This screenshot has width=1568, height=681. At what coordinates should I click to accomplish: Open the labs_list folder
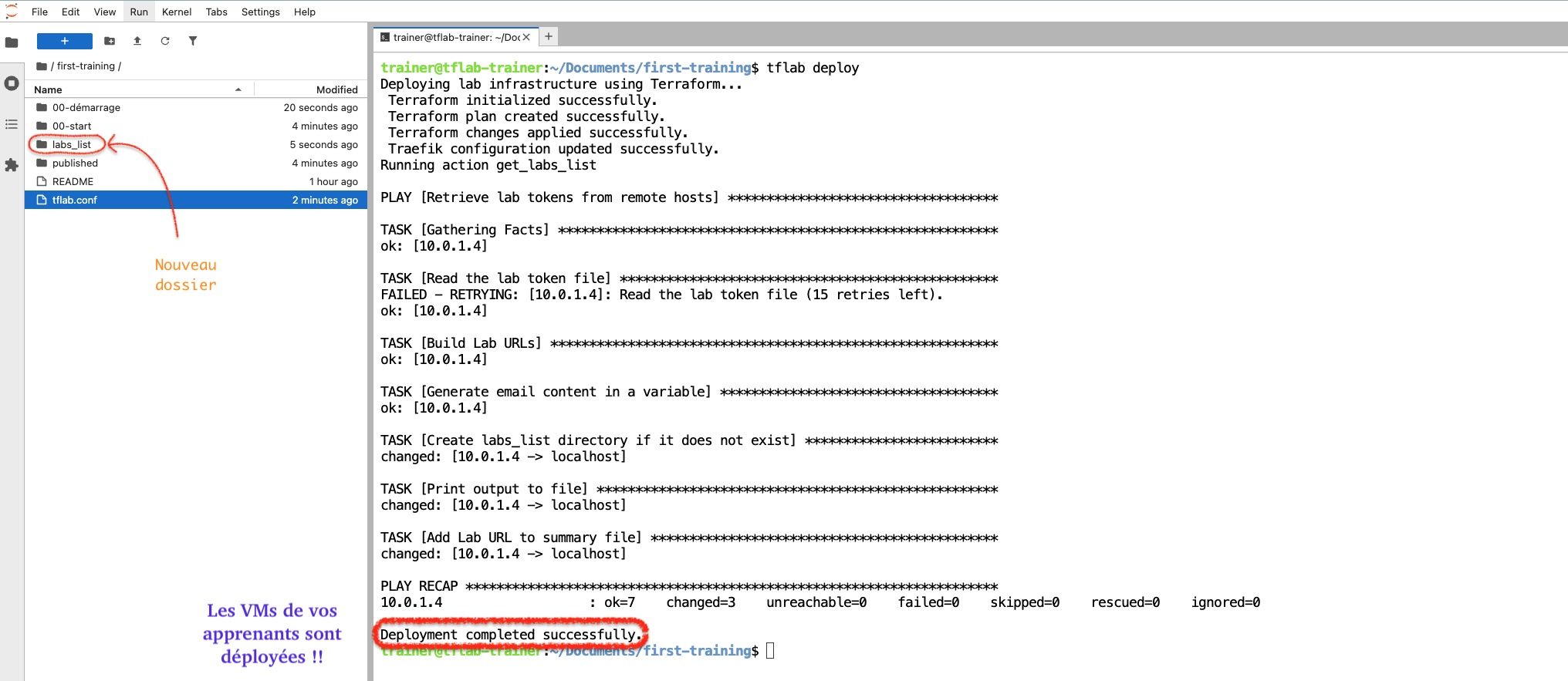pyautogui.click(x=72, y=144)
